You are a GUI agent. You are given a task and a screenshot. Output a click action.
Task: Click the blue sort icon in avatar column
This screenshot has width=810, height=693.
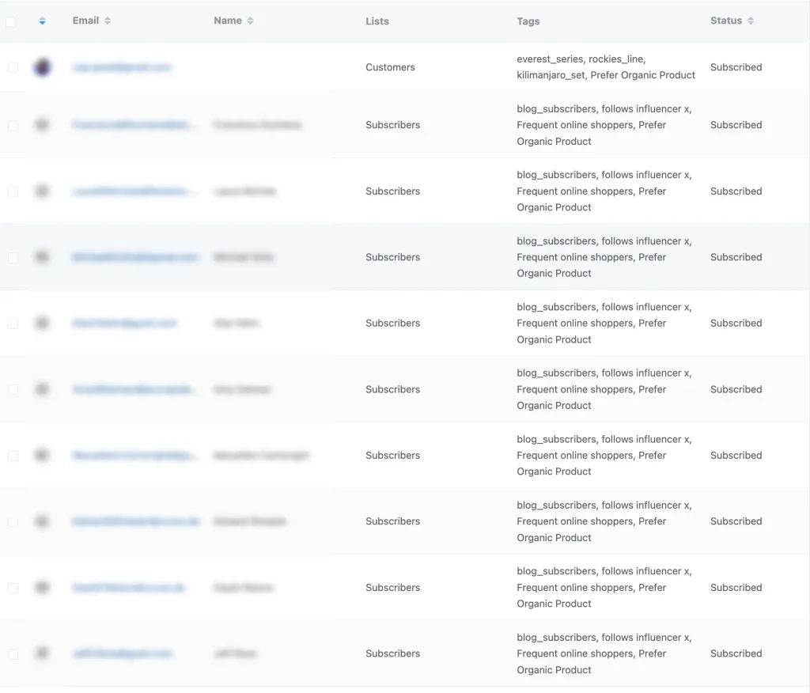(x=42, y=21)
